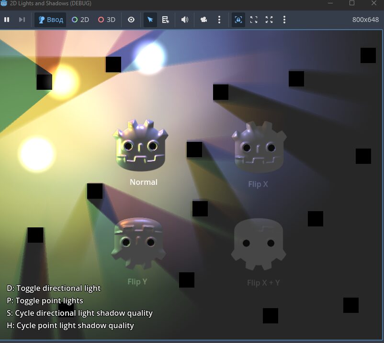Toggle the embedded game lock icon
This screenshot has height=343, width=384.
(238, 20)
